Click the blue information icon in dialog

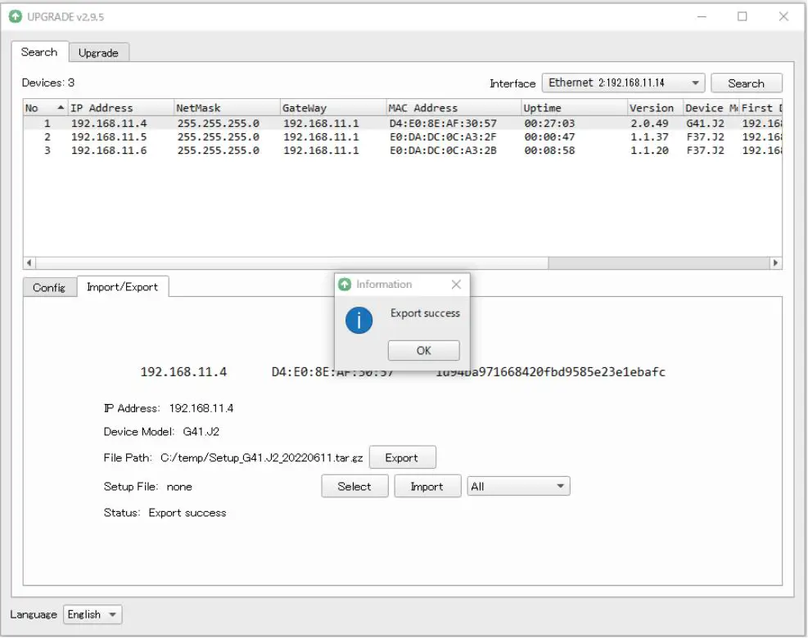coord(359,321)
